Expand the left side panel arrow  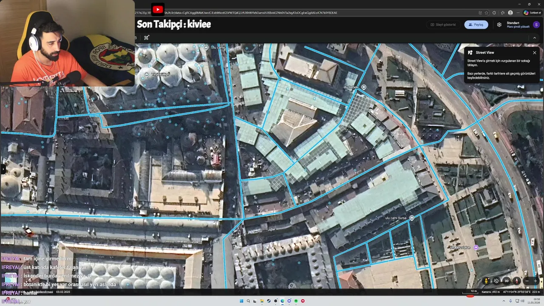(3, 169)
